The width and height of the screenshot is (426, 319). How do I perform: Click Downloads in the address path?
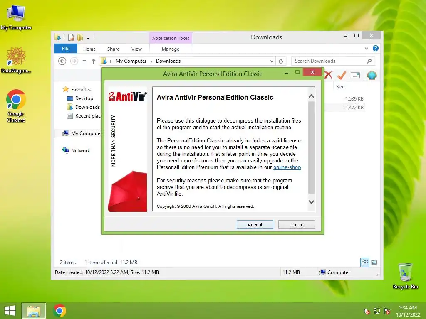pos(168,61)
